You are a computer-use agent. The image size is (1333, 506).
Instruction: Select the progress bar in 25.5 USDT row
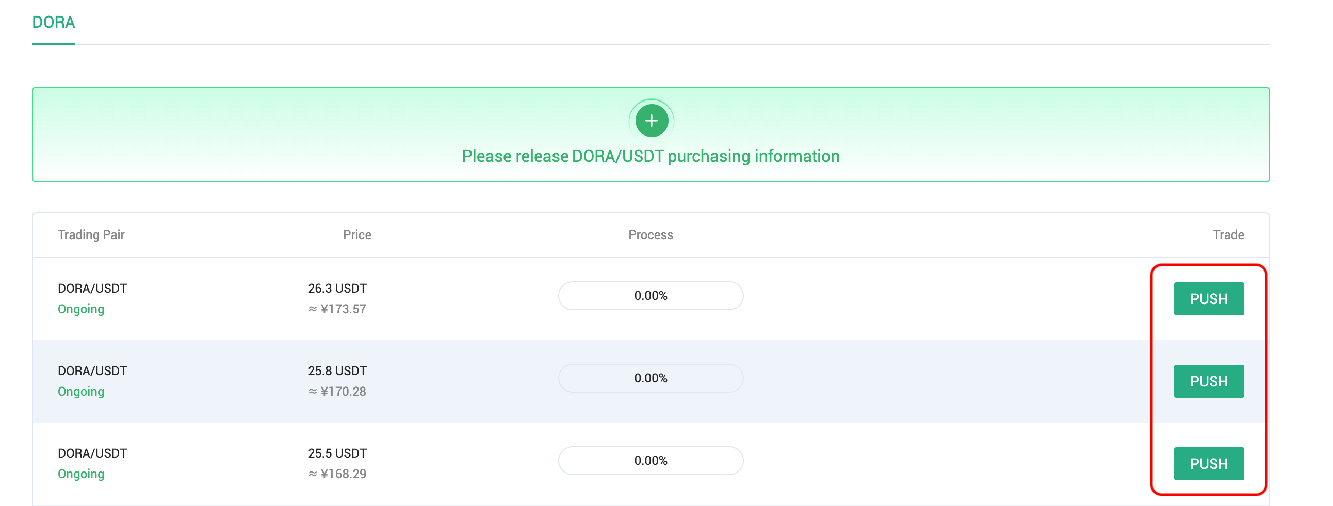651,461
